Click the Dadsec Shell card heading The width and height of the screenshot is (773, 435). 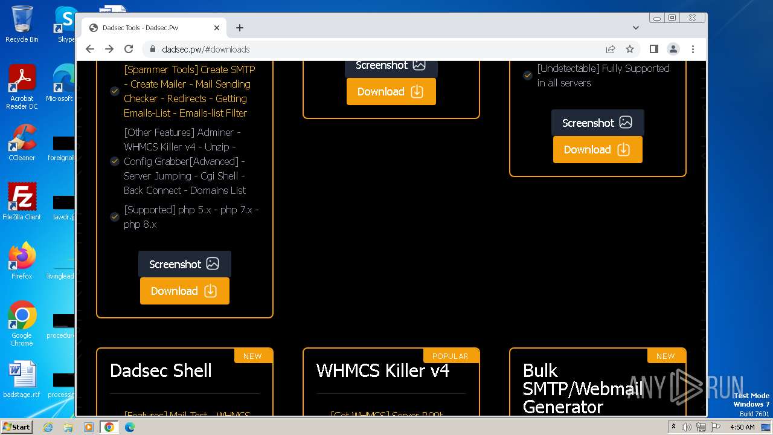point(161,370)
